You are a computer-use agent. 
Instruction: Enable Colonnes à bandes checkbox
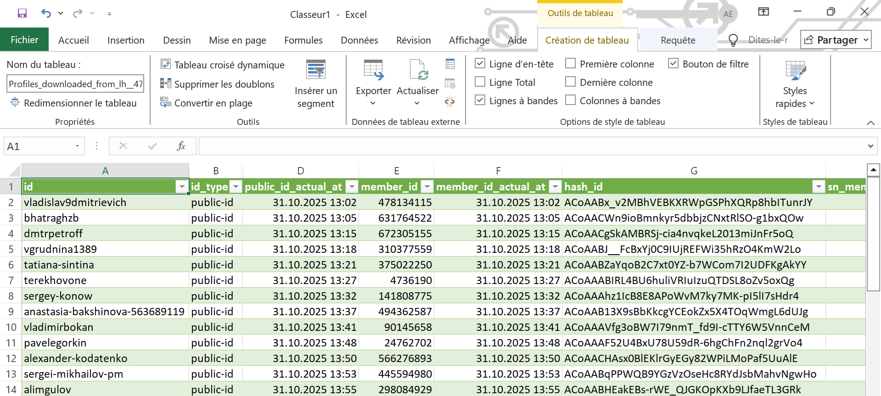570,100
